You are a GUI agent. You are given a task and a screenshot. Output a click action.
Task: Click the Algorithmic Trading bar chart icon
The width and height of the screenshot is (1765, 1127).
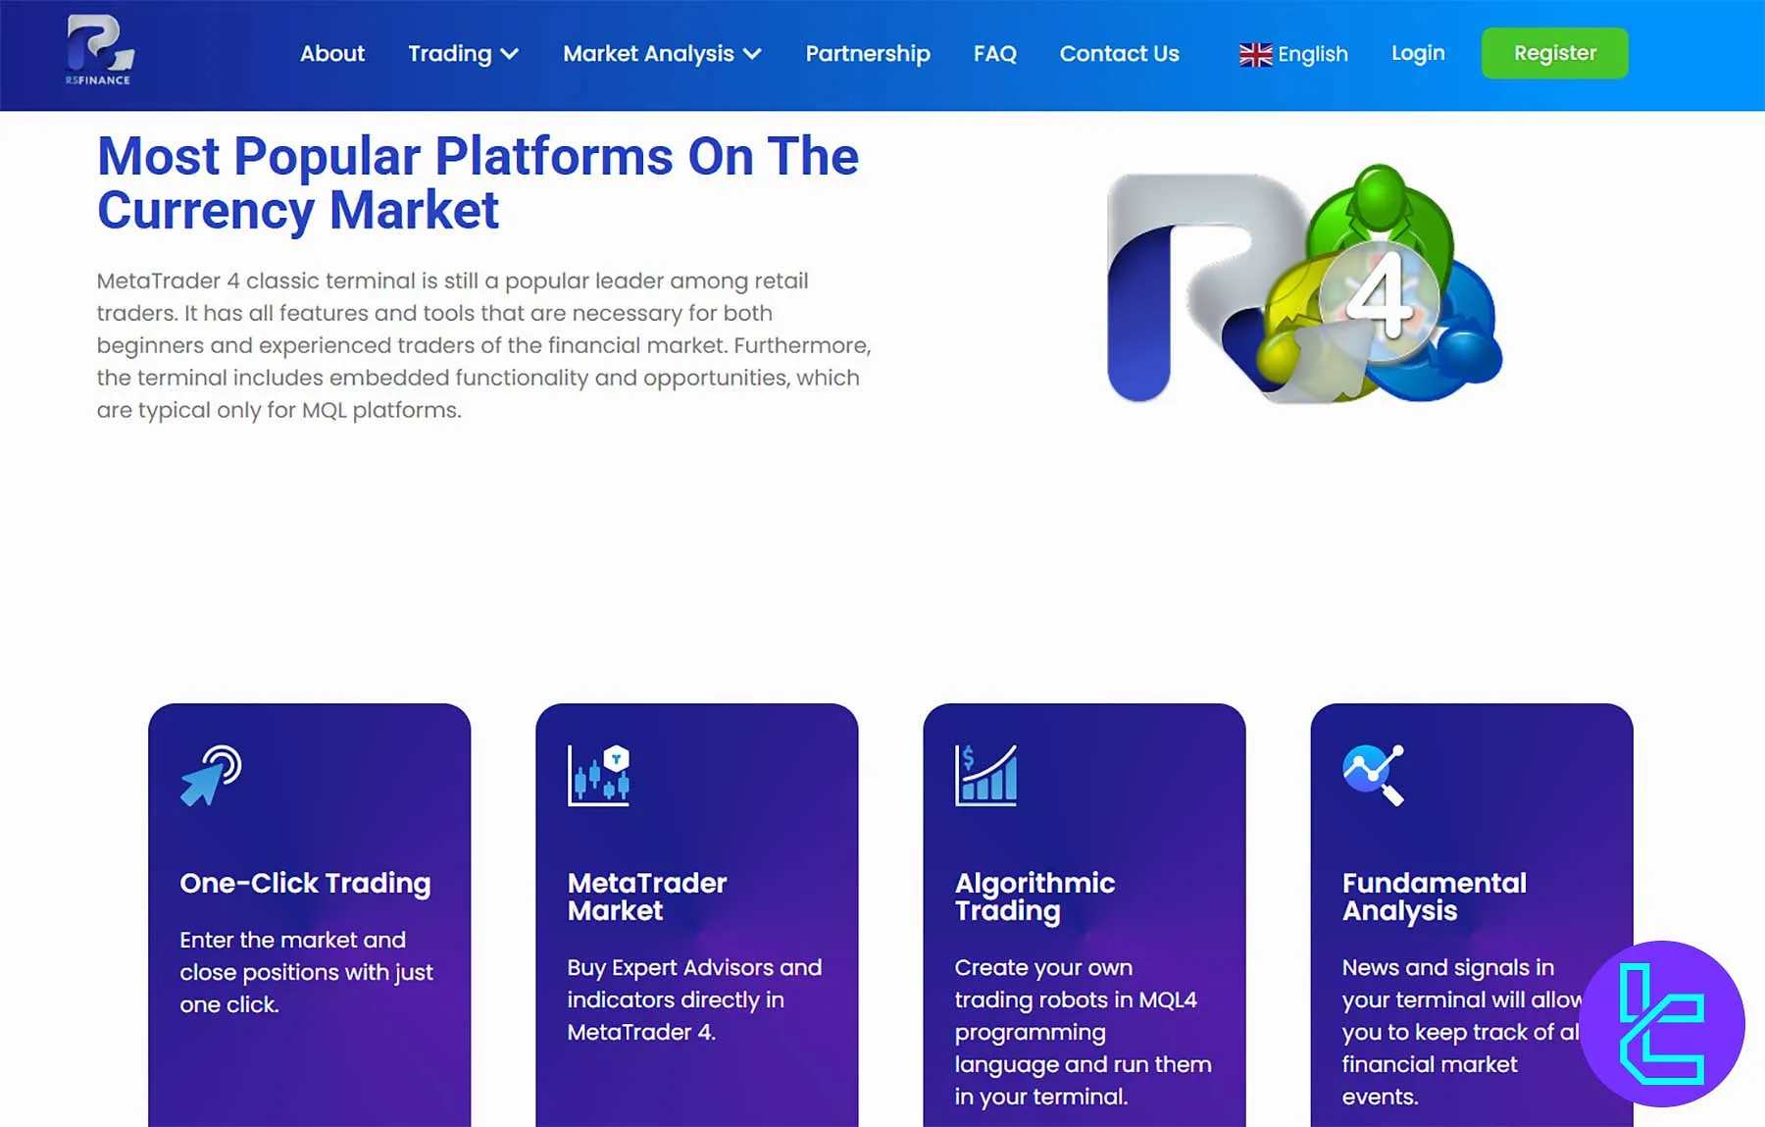click(985, 775)
